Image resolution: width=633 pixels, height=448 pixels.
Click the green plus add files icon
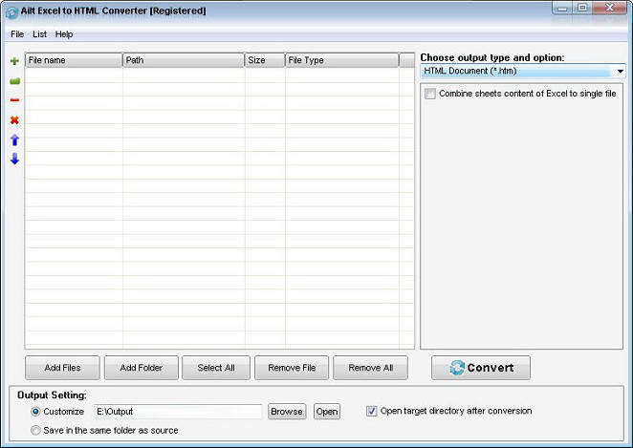[14, 61]
